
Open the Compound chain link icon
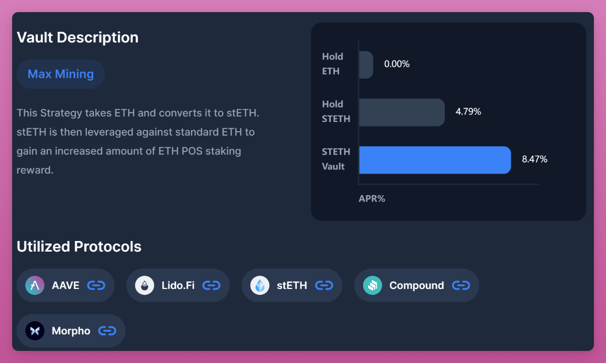pyautogui.click(x=461, y=285)
